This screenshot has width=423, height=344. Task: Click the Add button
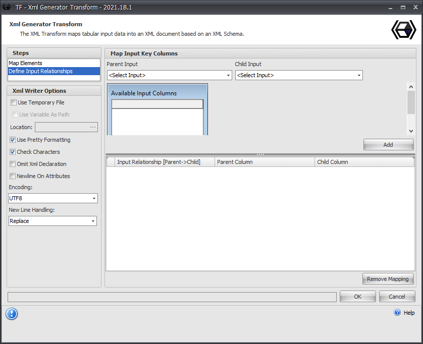pyautogui.click(x=388, y=144)
